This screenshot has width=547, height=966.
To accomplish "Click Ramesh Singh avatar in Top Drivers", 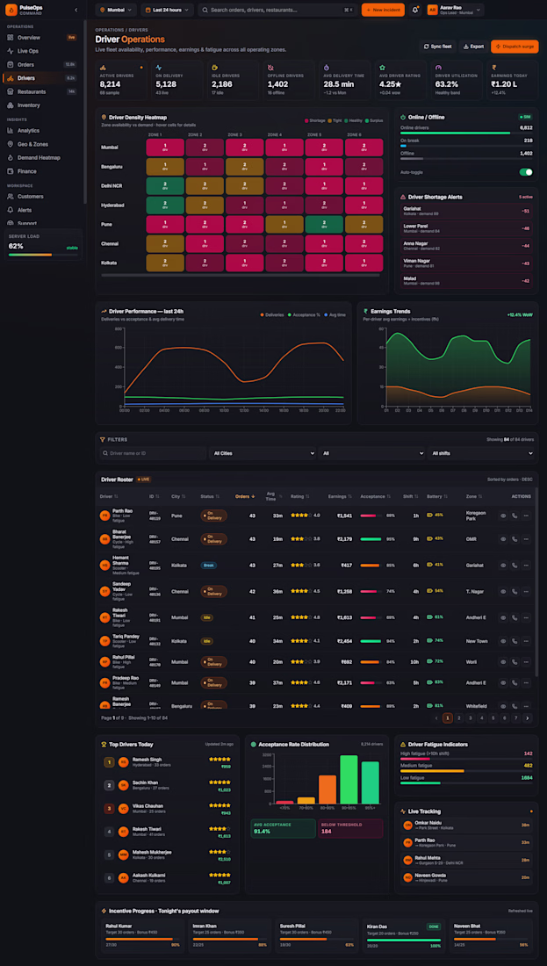I will (123, 762).
